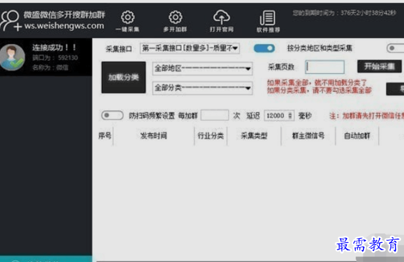The width and height of the screenshot is (404, 262).
Task: Click the user avatar with green checkmark
Action: click(x=12, y=57)
